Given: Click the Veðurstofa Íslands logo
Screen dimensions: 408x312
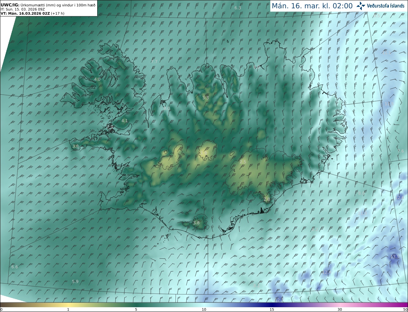Looking at the screenshot, I should point(380,5).
